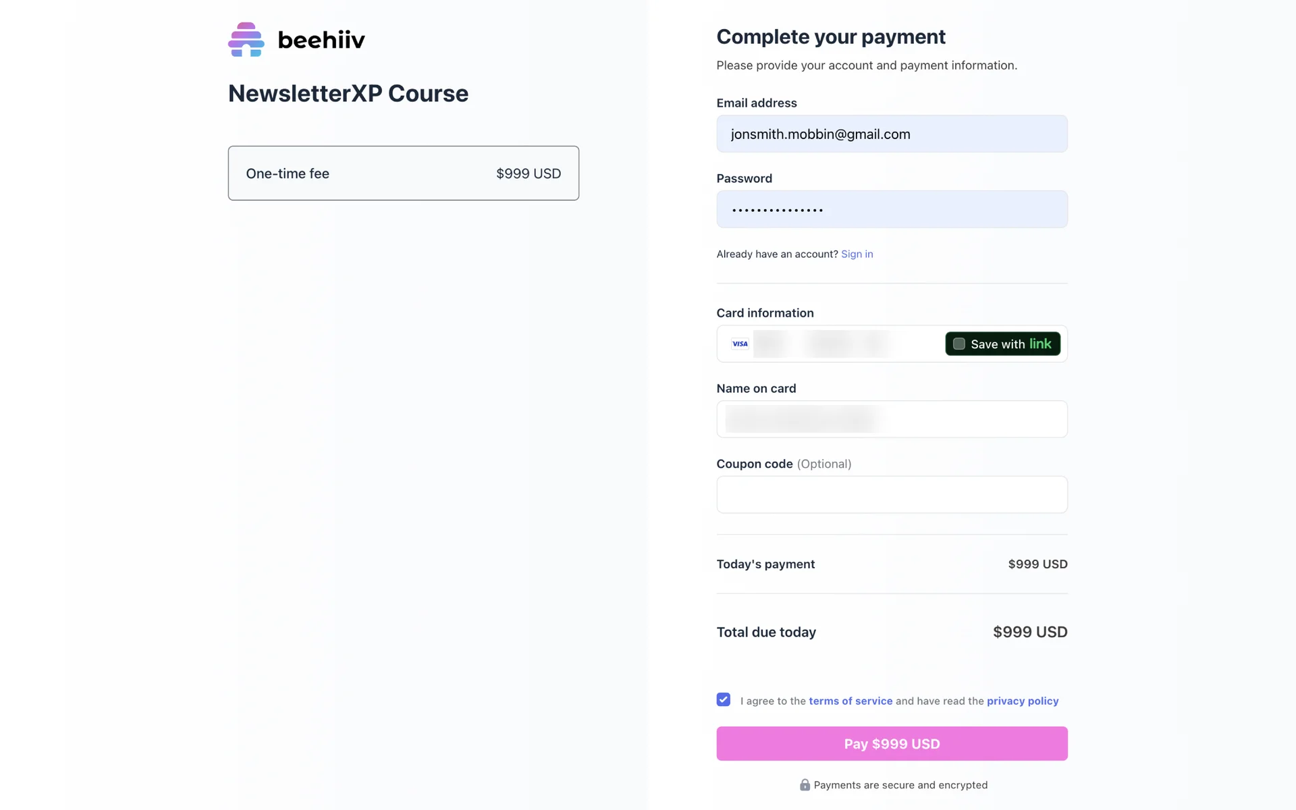Open the privacy policy link

point(1023,701)
